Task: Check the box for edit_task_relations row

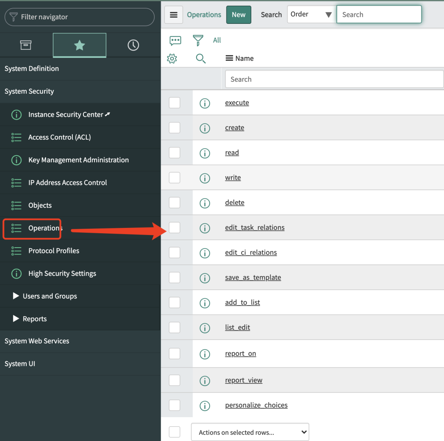Action: pyautogui.click(x=175, y=227)
